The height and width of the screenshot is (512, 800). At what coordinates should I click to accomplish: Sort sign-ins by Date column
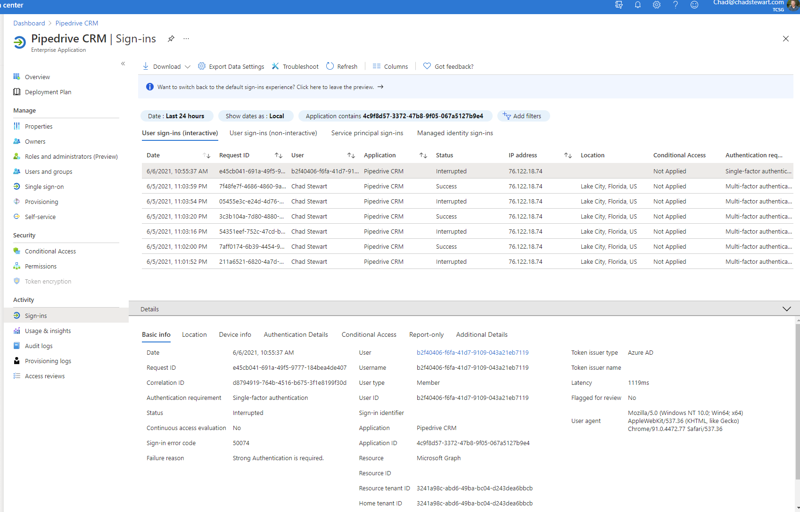pos(206,155)
